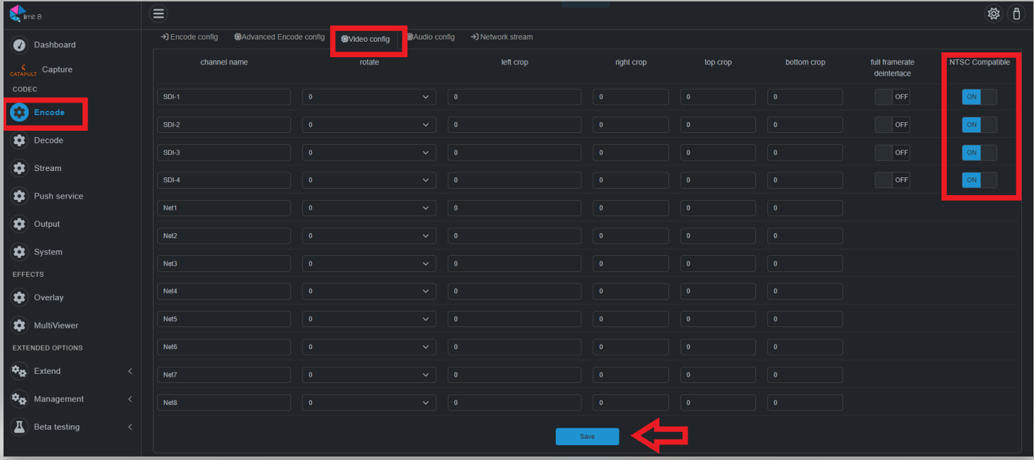The image size is (1034, 460).
Task: Expand the Management sidebar section
Action: pos(57,399)
